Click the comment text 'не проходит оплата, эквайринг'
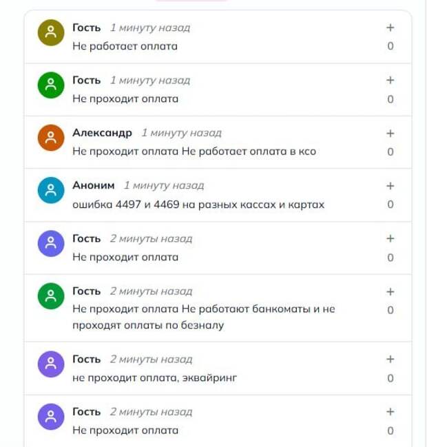This screenshot has height=447, width=427. click(x=154, y=378)
